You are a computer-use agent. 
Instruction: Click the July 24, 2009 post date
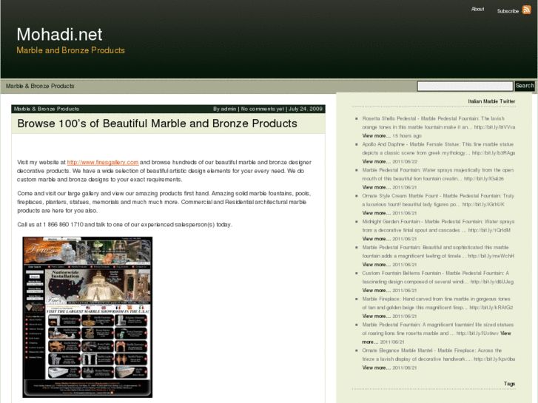click(306, 109)
